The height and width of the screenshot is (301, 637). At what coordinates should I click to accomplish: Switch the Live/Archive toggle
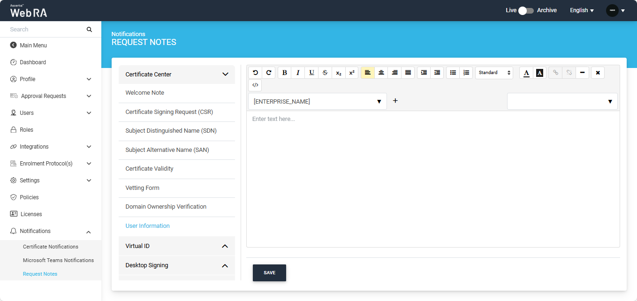coord(526,10)
